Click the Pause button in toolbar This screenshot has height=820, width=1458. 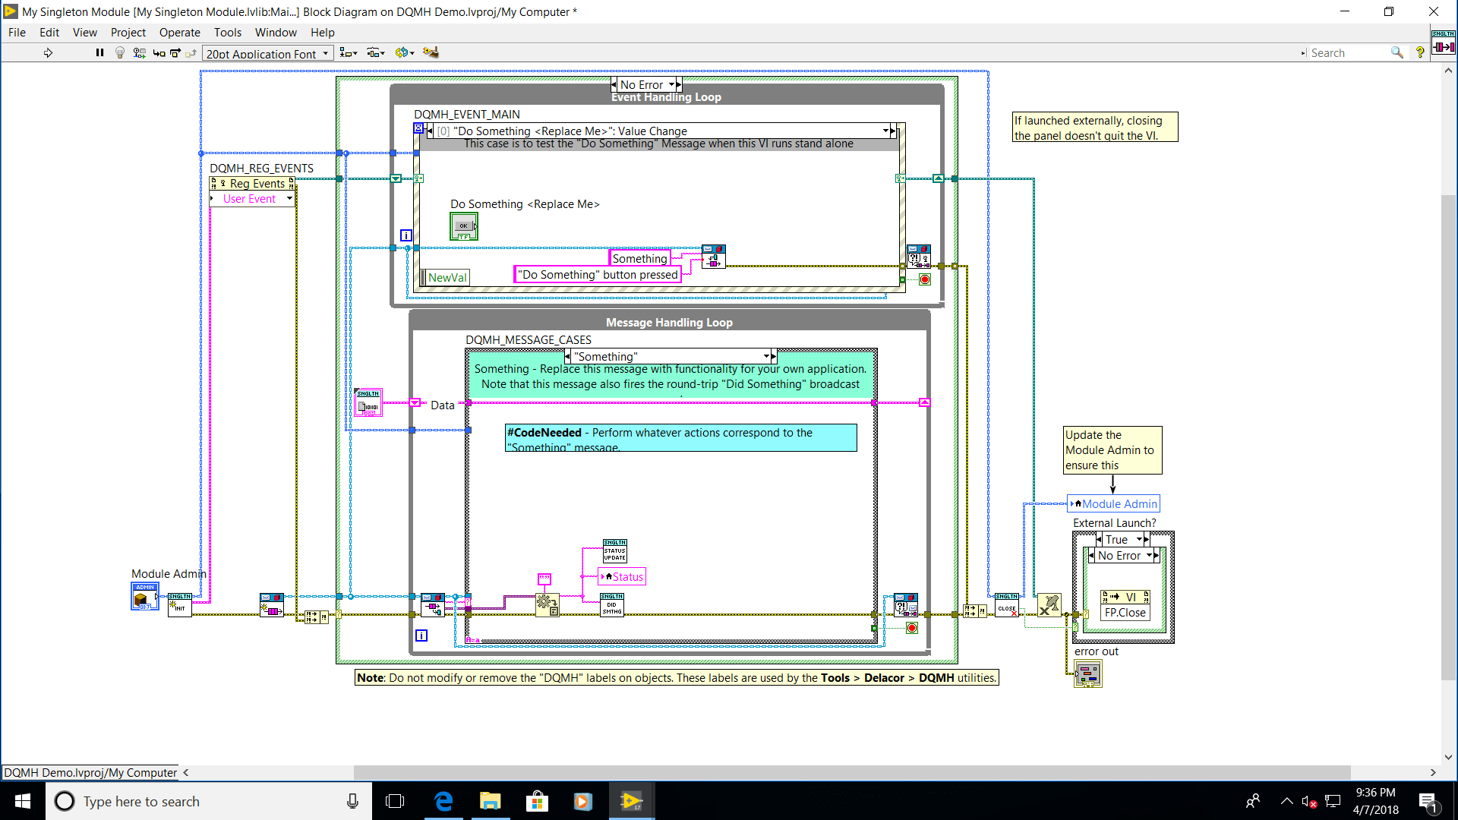99,52
